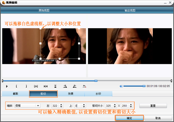The height and width of the screenshot is (122, 174).
Task: Click the left-middle crop frame handle
Action: coord(41,43)
